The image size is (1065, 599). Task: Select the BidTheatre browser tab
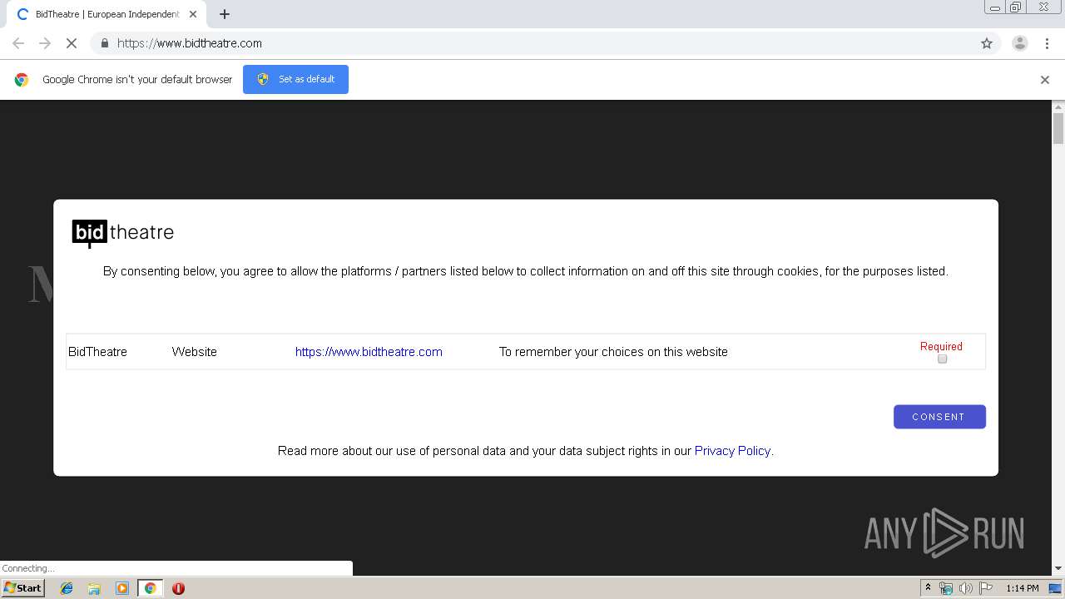coord(106,14)
